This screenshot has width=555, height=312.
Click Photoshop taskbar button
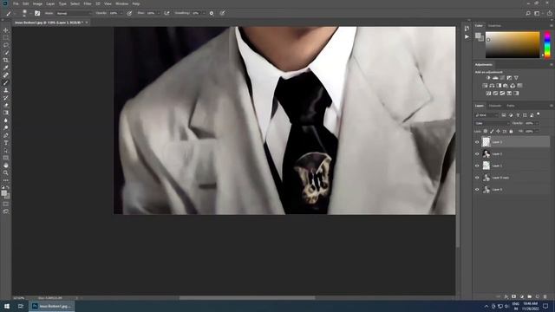(x=52, y=306)
